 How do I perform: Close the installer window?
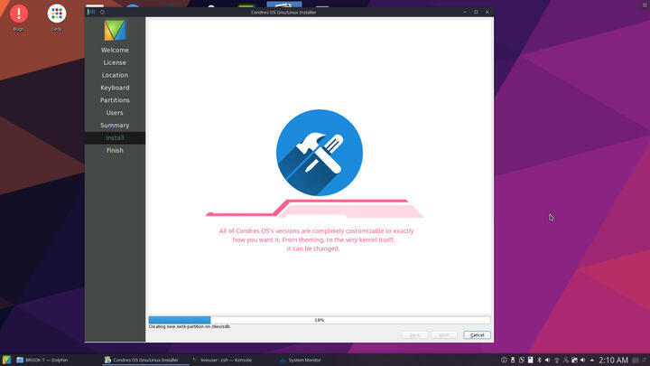487,12
